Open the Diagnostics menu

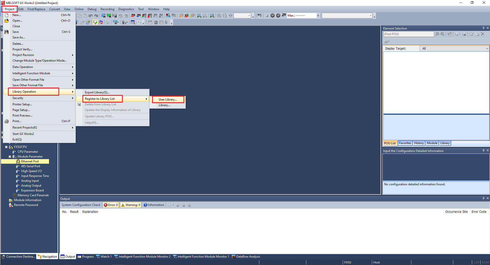click(126, 9)
